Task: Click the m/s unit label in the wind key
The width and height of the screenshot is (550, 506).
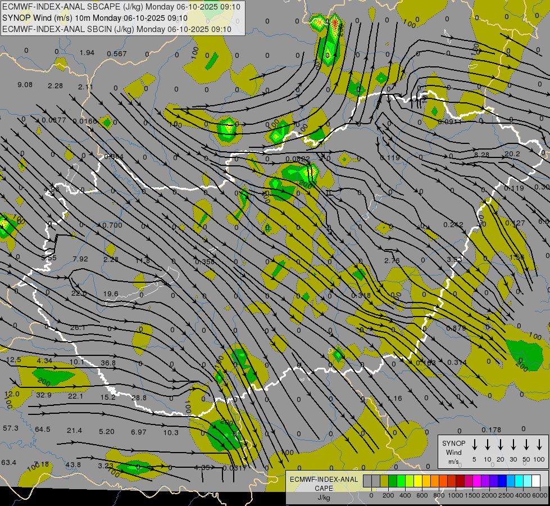Action: click(453, 462)
